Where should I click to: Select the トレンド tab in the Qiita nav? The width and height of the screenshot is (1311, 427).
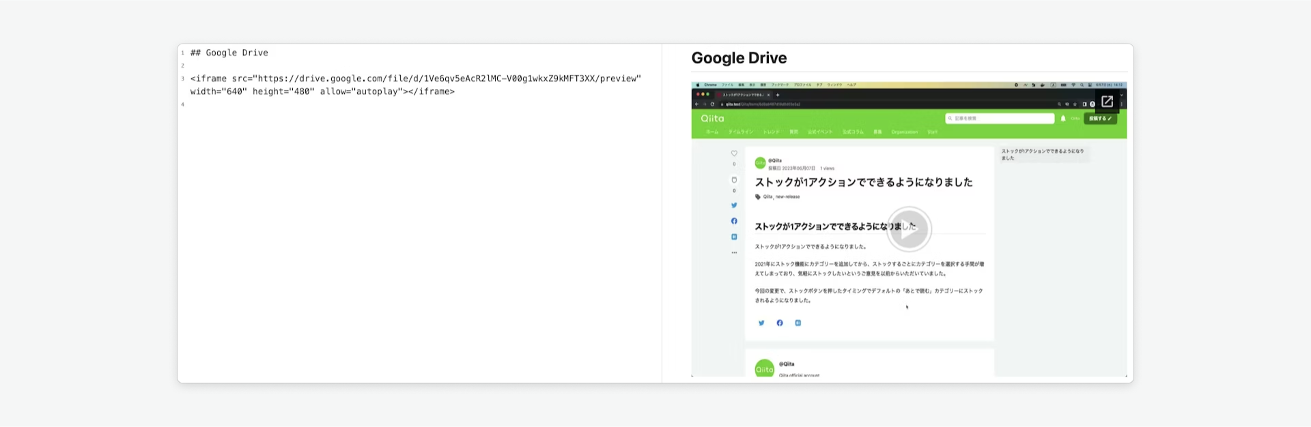click(x=771, y=132)
